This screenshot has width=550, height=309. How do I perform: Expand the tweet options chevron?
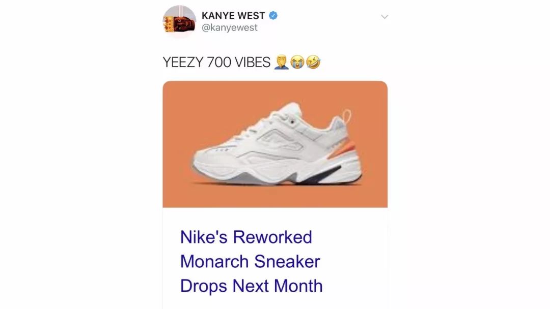click(x=384, y=16)
